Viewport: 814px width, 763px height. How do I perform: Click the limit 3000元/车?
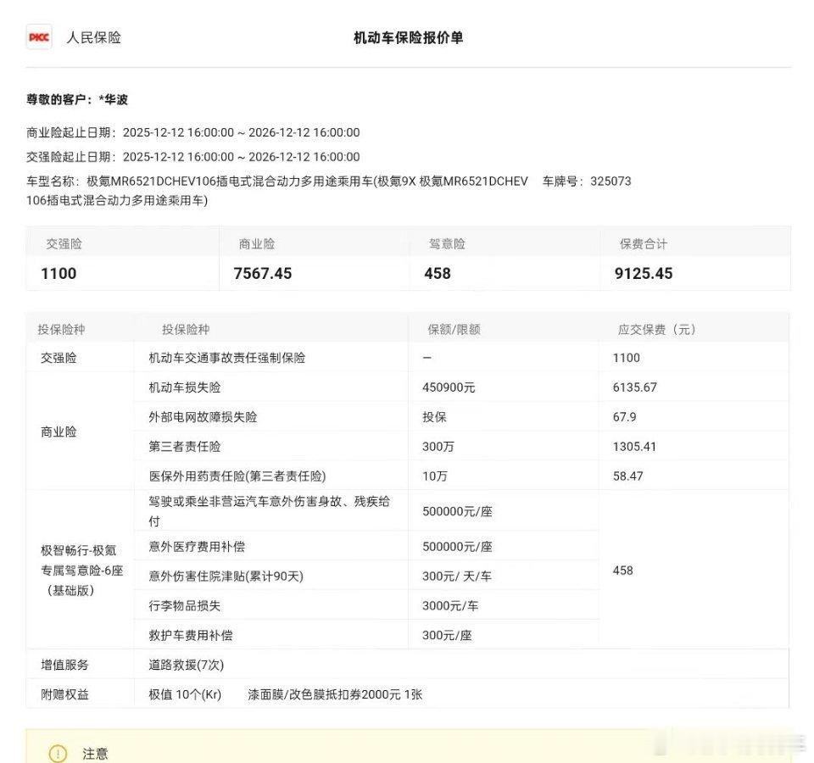pyautogui.click(x=450, y=605)
